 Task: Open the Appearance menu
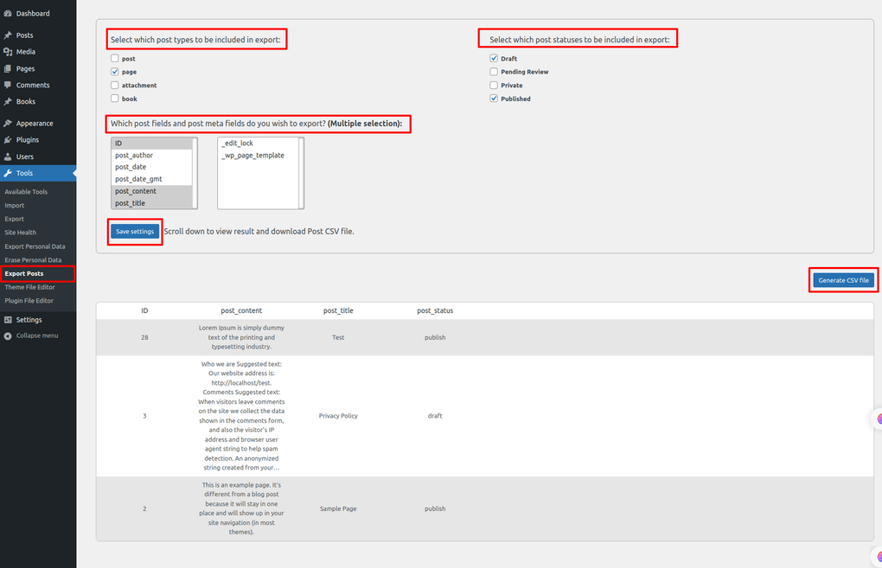tap(35, 123)
